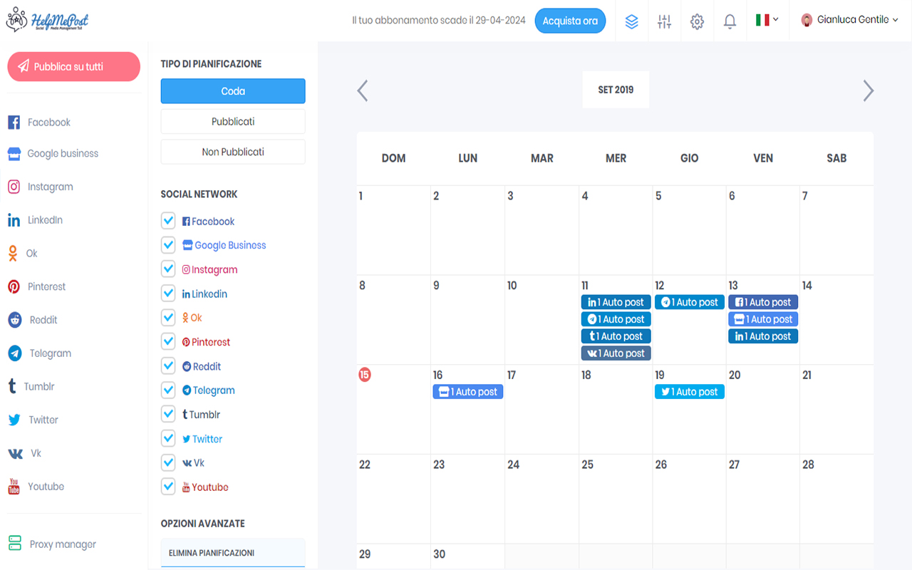912x570 pixels.
Task: Select day 25 cell in the calendar
Action: [x=616, y=499]
